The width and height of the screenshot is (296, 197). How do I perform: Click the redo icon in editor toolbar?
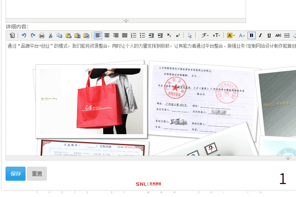pyautogui.click(x=33, y=35)
